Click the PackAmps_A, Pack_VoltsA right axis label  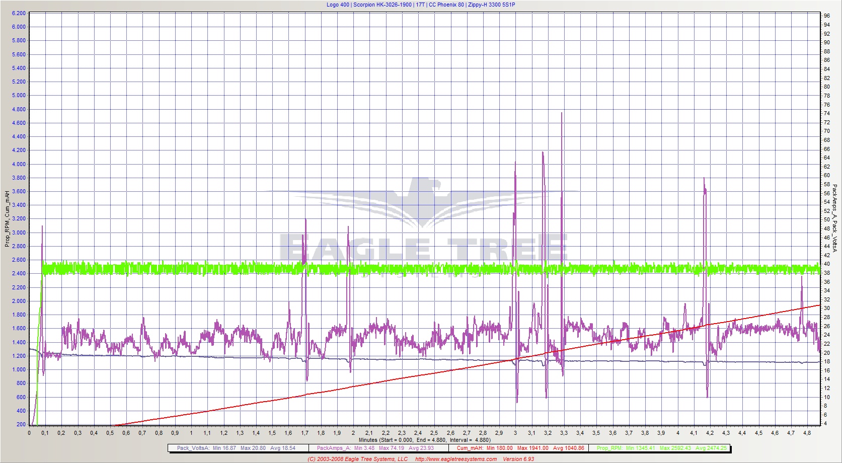coord(834,218)
